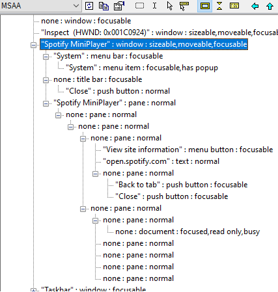278x292 pixels.
Task: Collapse the "System" menu bar node
Action: (x=46, y=57)
